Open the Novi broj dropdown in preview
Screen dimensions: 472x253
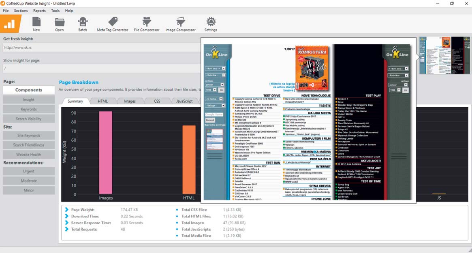click(x=215, y=68)
